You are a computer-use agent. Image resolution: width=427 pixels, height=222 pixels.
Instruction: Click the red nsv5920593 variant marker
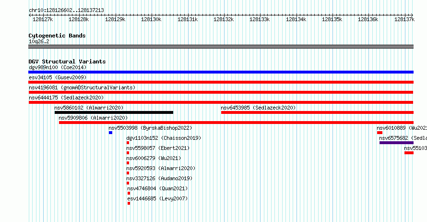click(x=128, y=173)
